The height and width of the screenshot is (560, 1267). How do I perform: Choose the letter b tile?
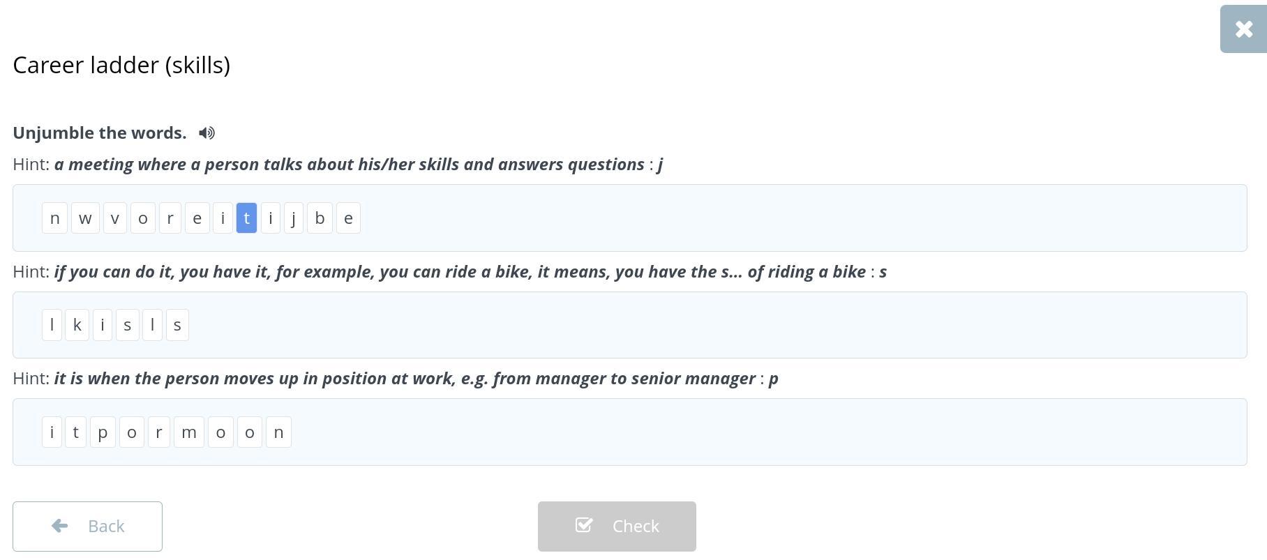(x=320, y=218)
